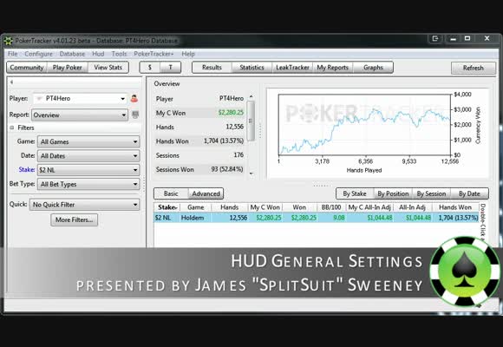Switch to the Play Poker tab
The height and width of the screenshot is (347, 503).
pyautogui.click(x=68, y=68)
